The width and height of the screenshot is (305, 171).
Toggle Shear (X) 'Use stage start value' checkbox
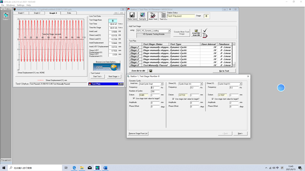pos(173,99)
